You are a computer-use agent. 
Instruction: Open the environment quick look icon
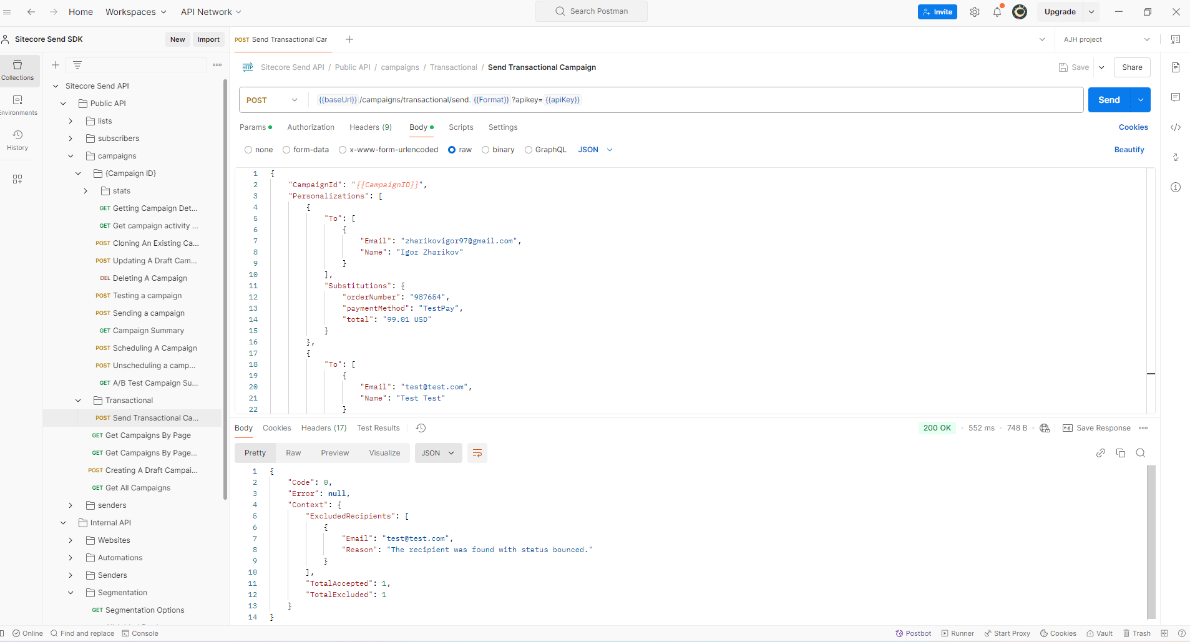tap(1176, 39)
